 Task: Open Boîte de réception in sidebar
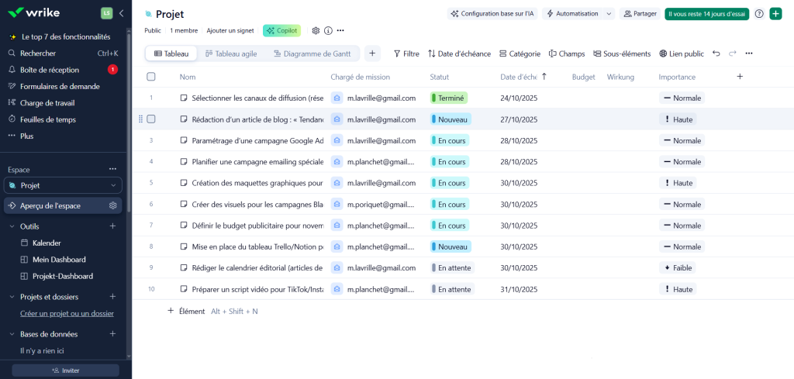pos(49,70)
